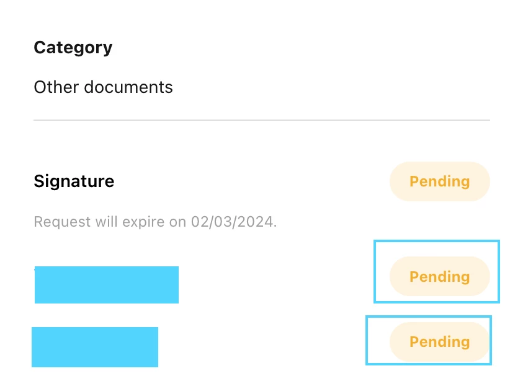Click the middle Pending status label

440,277
